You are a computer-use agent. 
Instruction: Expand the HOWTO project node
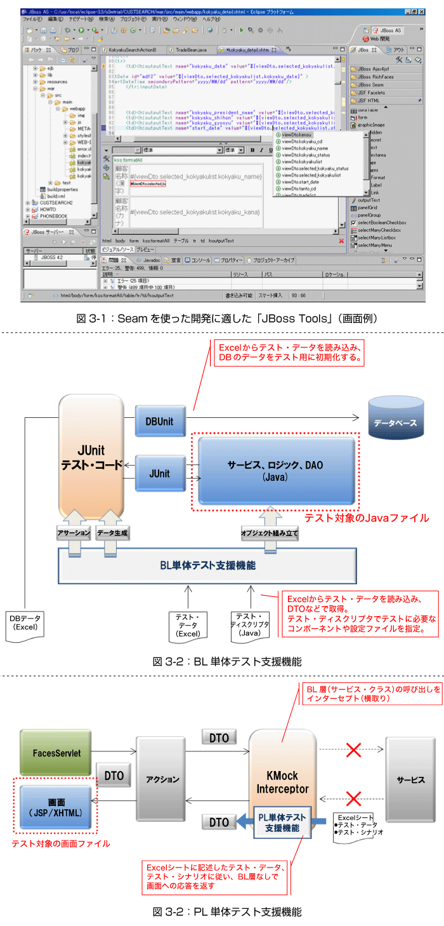(27, 210)
